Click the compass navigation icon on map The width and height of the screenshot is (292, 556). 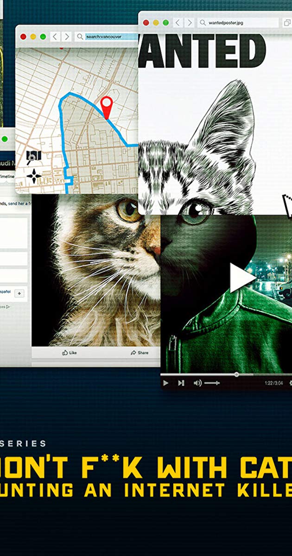point(33,177)
